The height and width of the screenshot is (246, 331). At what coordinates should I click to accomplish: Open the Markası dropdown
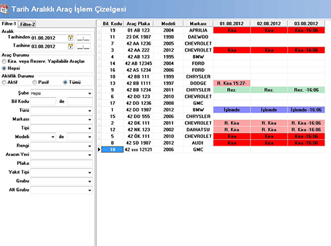coord(90,120)
